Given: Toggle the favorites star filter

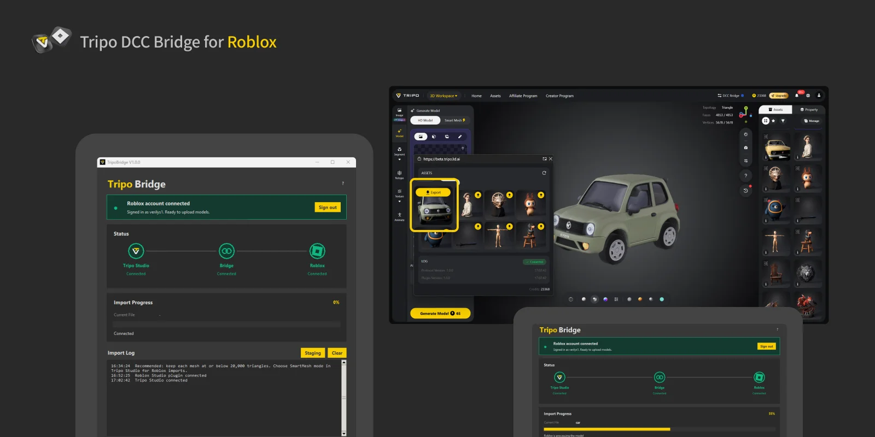Looking at the screenshot, I should coord(773,121).
